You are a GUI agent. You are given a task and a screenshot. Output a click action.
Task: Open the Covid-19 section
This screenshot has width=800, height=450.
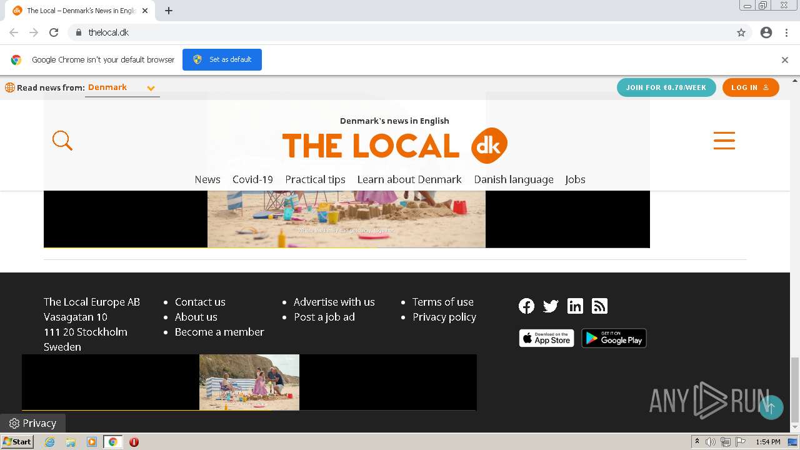[252, 179]
